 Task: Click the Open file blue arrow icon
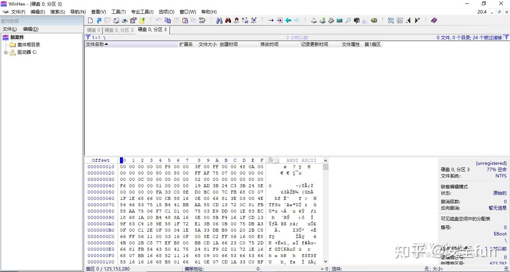point(99,21)
